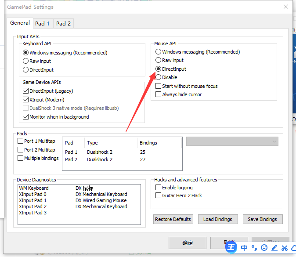Choose Disable option under Mouse API

click(x=159, y=77)
